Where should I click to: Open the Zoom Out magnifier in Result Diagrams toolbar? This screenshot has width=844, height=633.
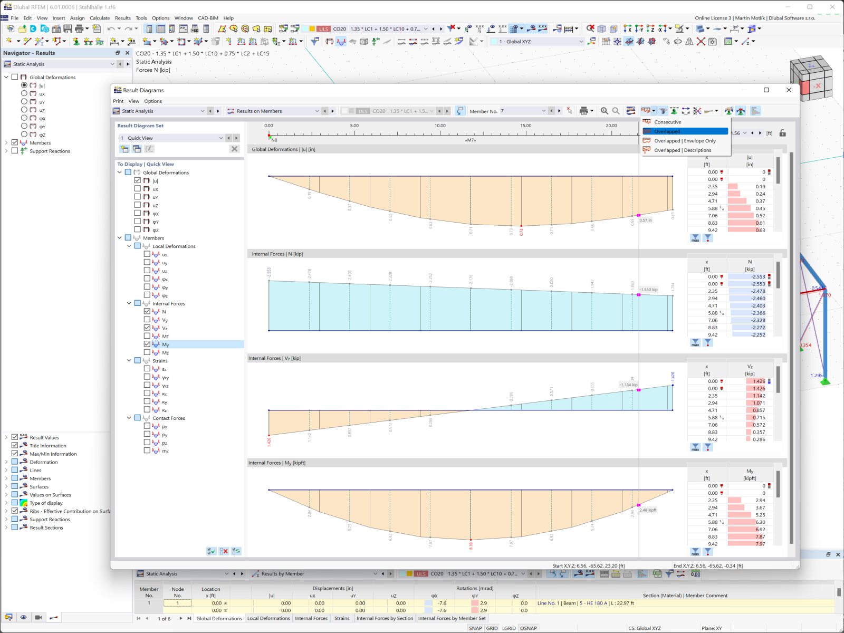pyautogui.click(x=616, y=111)
